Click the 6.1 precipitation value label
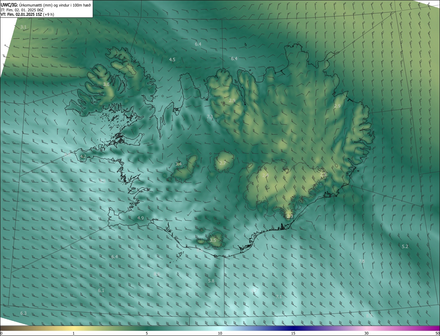This screenshot has height=336, width=440. tap(101, 291)
